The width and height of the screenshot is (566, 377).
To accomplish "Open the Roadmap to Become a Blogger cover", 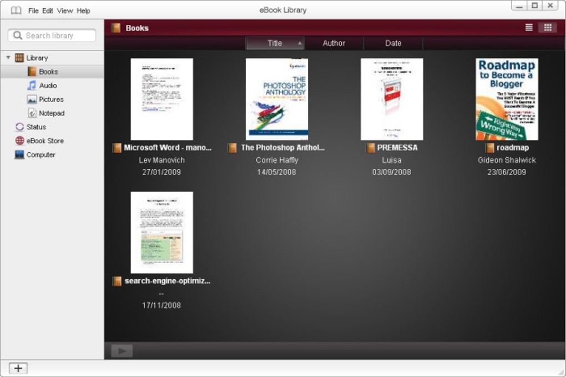I will pyautogui.click(x=507, y=99).
